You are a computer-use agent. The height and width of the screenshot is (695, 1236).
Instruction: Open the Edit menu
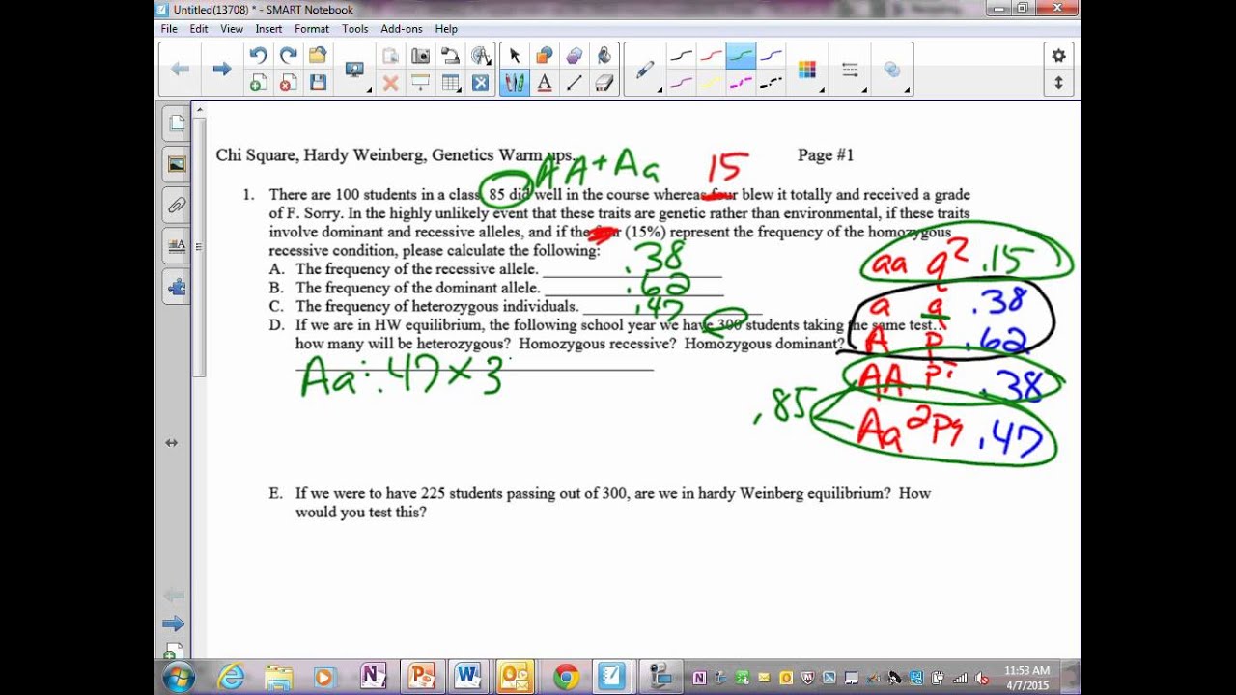[199, 29]
